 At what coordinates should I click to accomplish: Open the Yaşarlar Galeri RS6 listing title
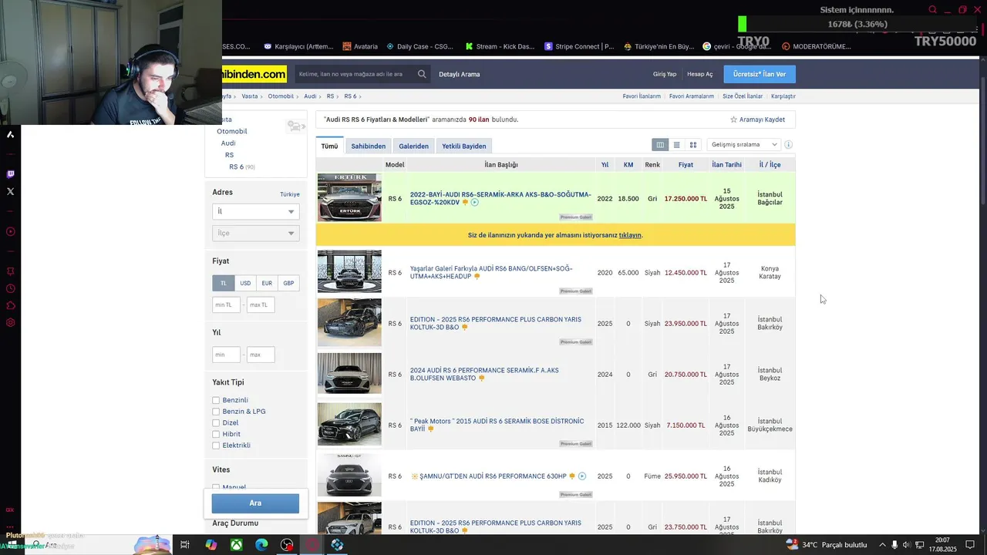click(x=490, y=272)
